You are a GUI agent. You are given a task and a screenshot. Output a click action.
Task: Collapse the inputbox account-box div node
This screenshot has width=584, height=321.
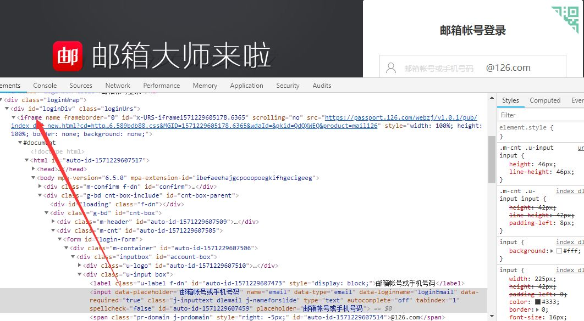73,257
